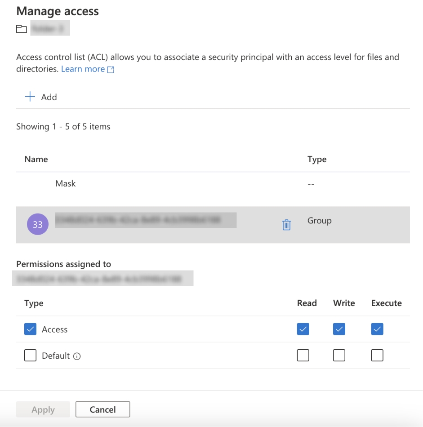Click the Type column header of principal list

click(x=317, y=159)
